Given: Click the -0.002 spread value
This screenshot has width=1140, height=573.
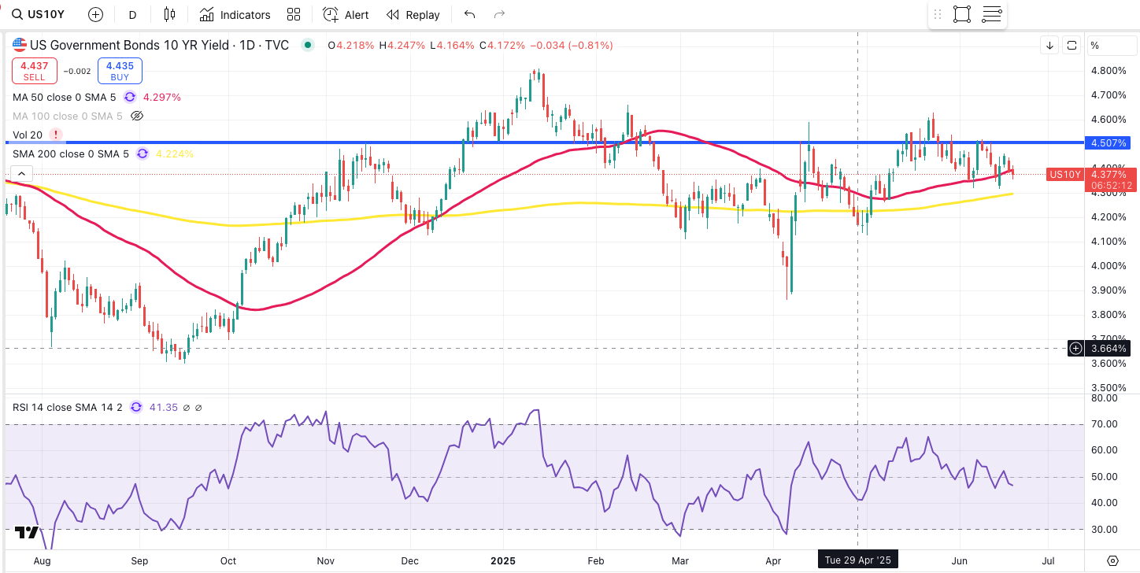Looking at the screenshot, I should (x=77, y=71).
